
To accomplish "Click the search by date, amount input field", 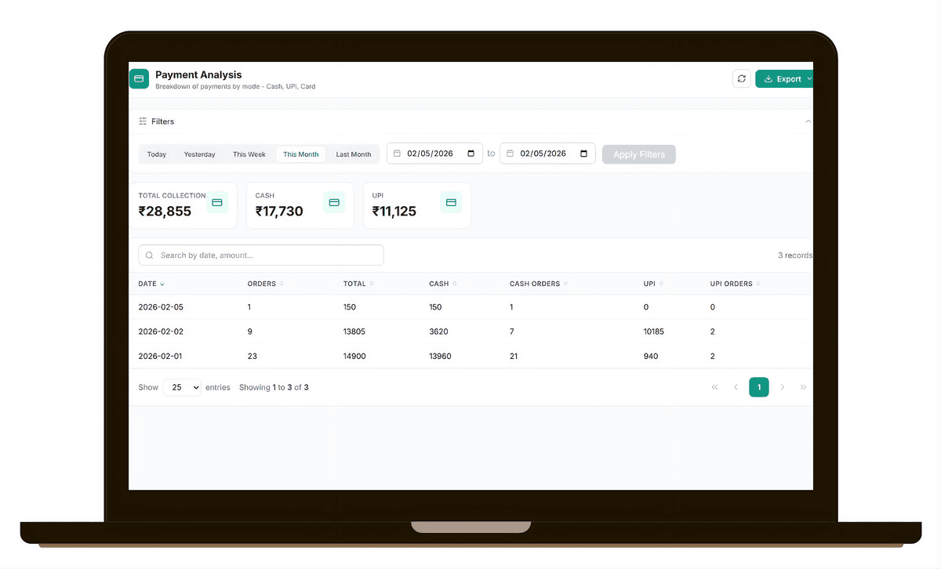I will (259, 255).
